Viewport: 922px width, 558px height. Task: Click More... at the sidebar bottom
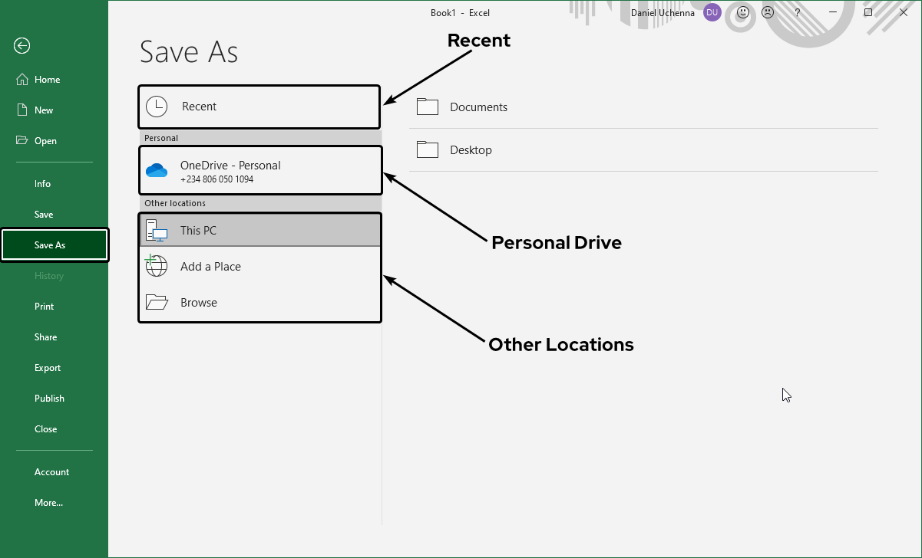[48, 503]
